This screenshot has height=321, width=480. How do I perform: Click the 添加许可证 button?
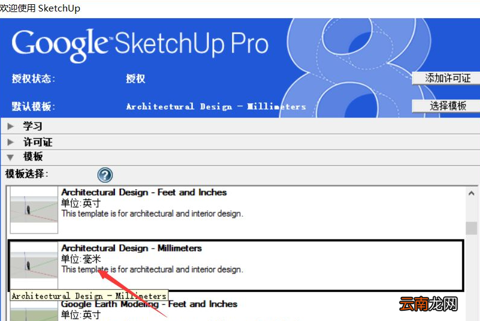click(447, 78)
